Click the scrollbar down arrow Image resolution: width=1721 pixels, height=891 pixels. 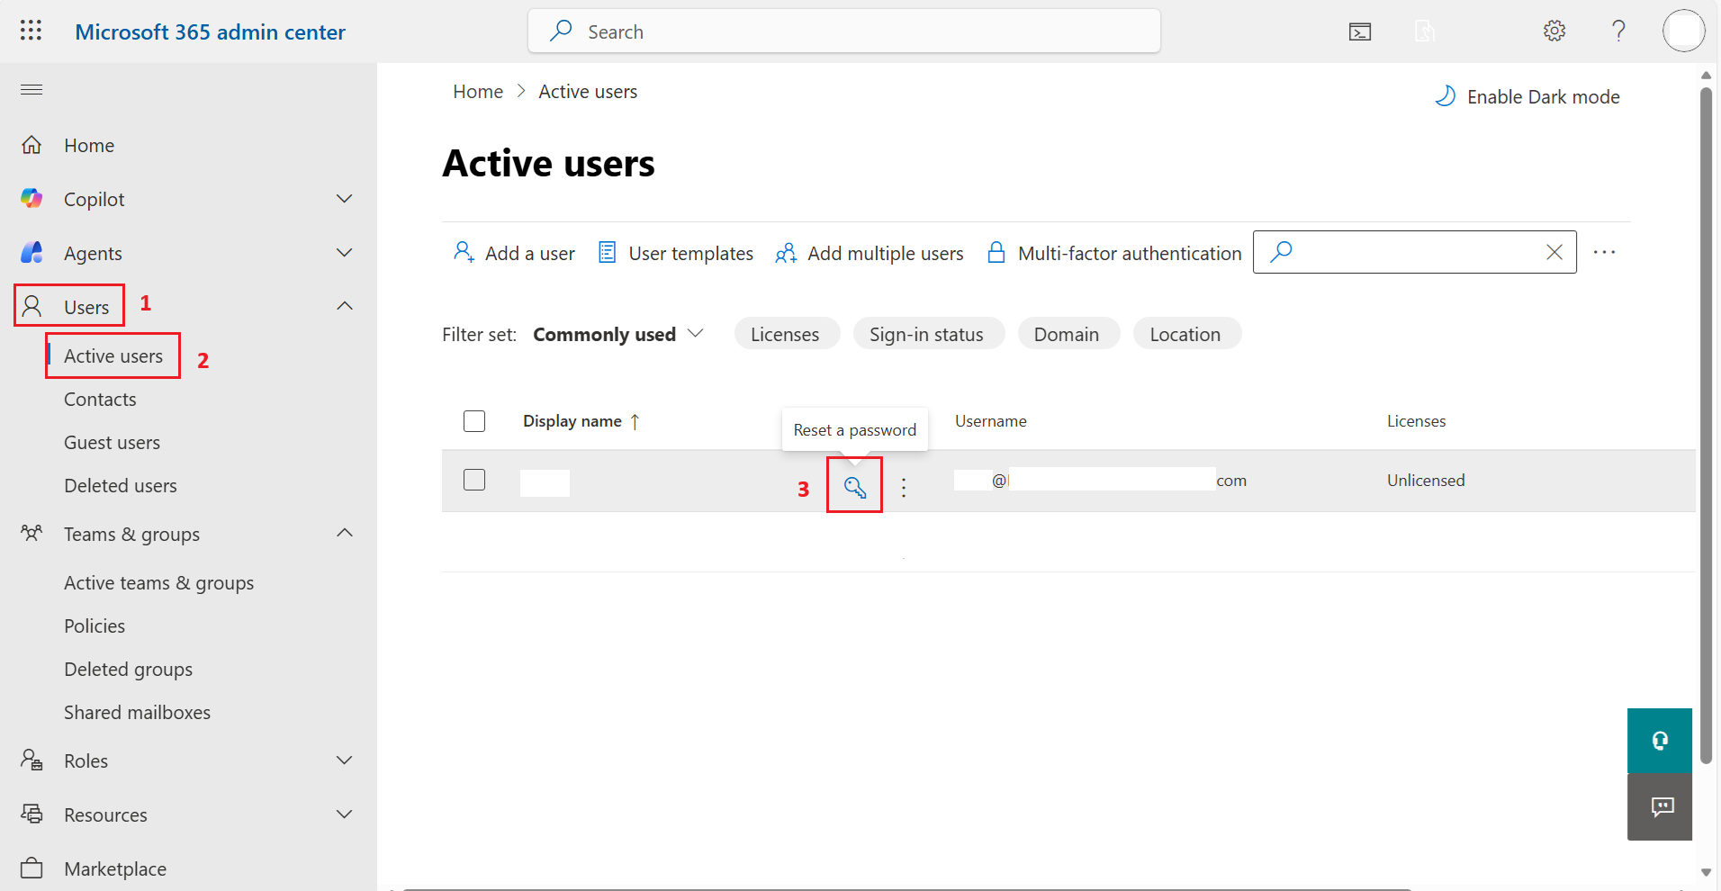(1706, 872)
